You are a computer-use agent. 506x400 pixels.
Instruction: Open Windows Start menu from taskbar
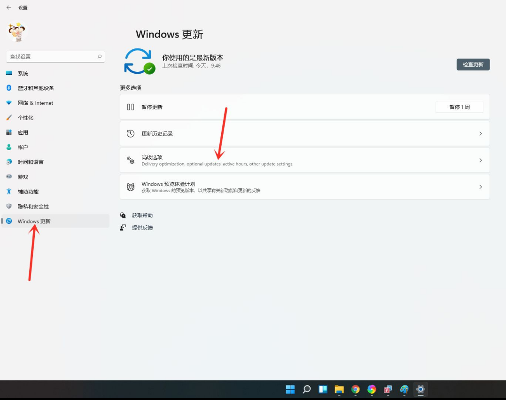pyautogui.click(x=290, y=389)
